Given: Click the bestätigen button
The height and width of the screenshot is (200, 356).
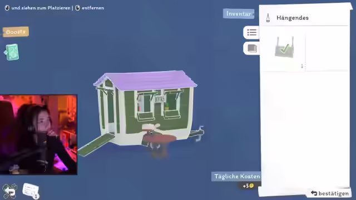Looking at the screenshot, I should (x=330, y=193).
